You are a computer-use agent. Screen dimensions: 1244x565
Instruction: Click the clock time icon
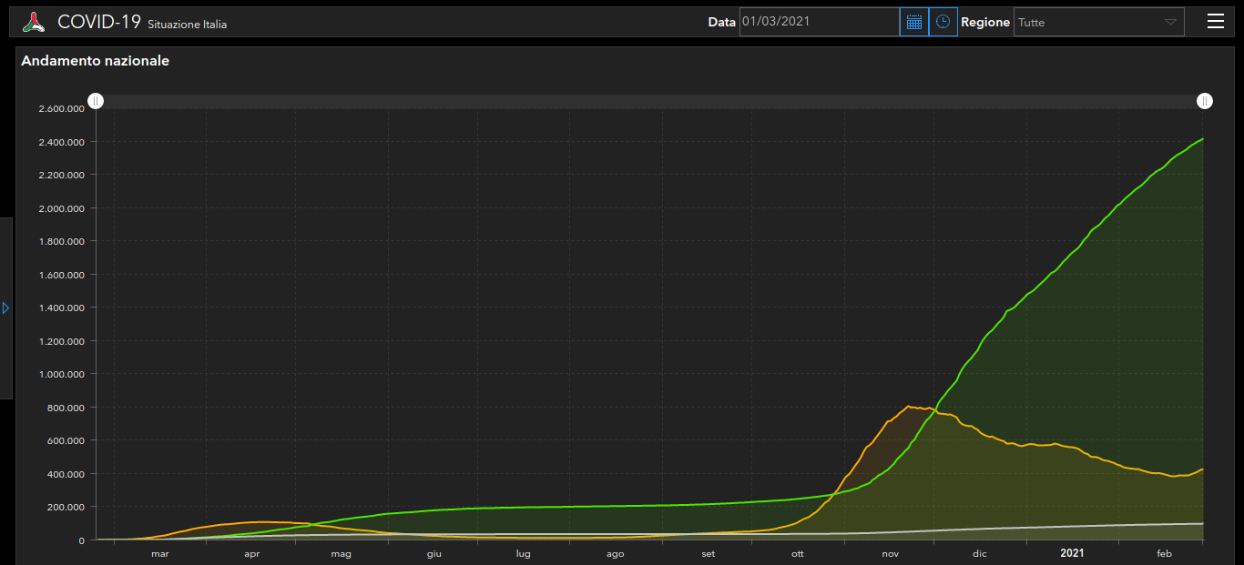[x=943, y=22]
